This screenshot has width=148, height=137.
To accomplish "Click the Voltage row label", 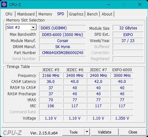I will 29,118.
